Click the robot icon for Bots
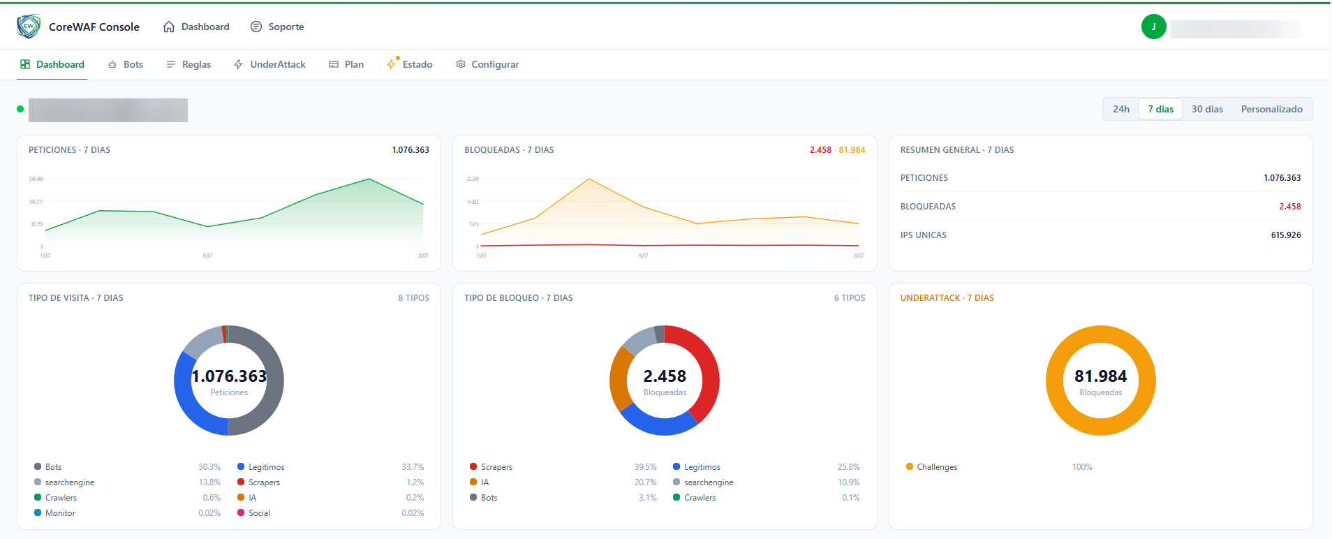1332x539 pixels. pos(112,64)
